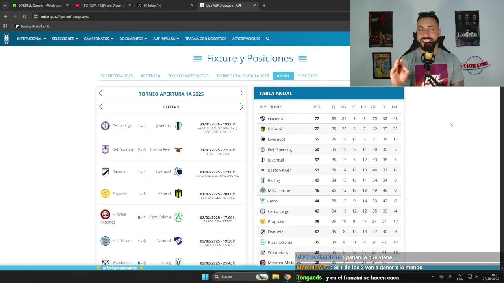Viewport: 504px width, 283px height.
Task: Go to next tournament with right arrow
Action: (x=242, y=93)
